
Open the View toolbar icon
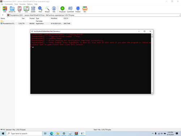tap(26, 9)
